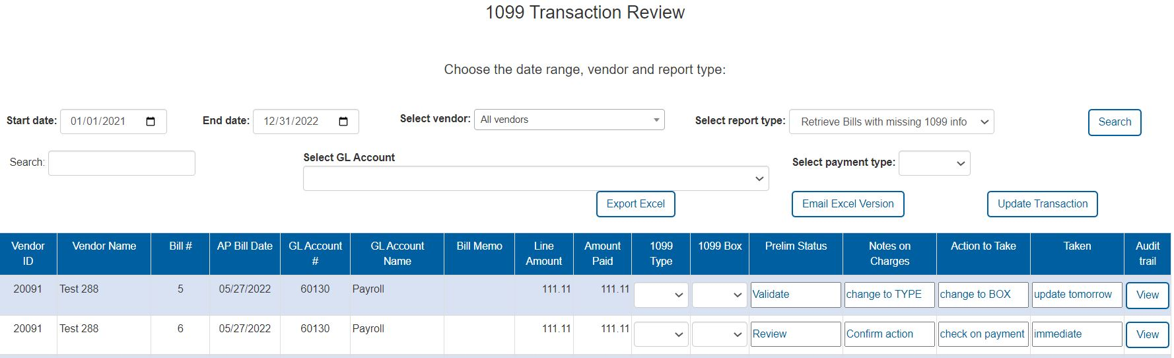
Task: View audit trail for Bill 6
Action: tap(1147, 335)
